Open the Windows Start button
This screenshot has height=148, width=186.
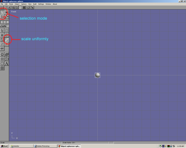[x=4, y=146]
